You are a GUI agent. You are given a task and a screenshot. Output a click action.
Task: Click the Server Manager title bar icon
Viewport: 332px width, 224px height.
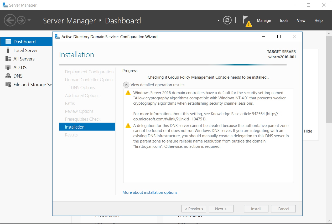click(x=5, y=5)
